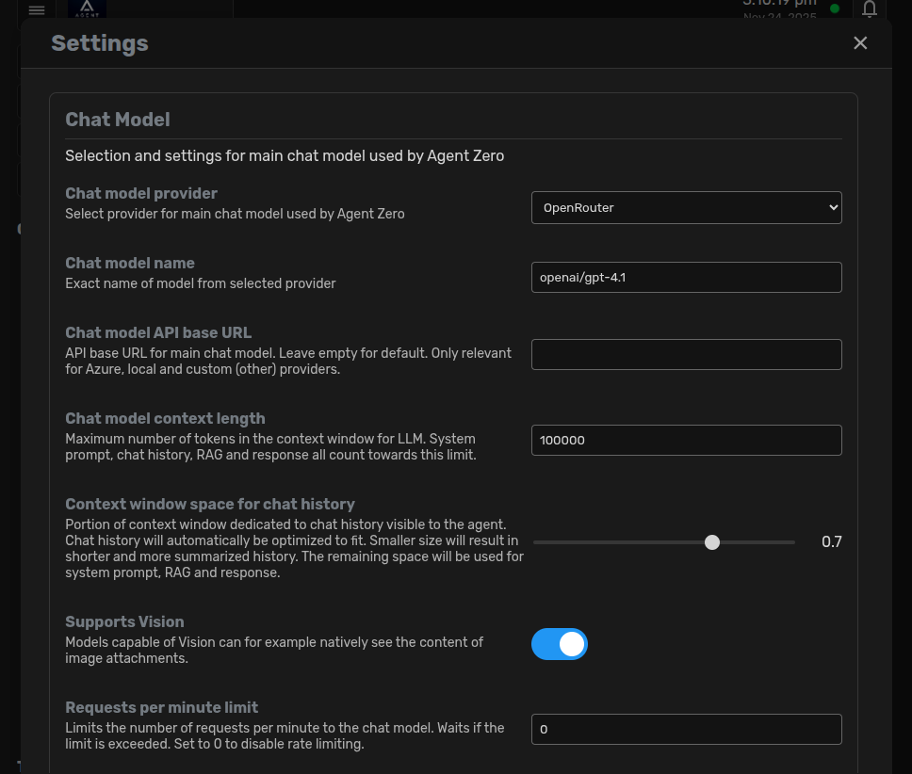Click the date Nov 24, 2025
The width and height of the screenshot is (912, 774).
779,18
